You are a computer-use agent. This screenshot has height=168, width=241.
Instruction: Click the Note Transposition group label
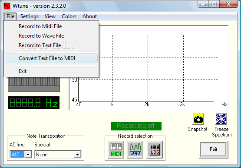pos(46,136)
